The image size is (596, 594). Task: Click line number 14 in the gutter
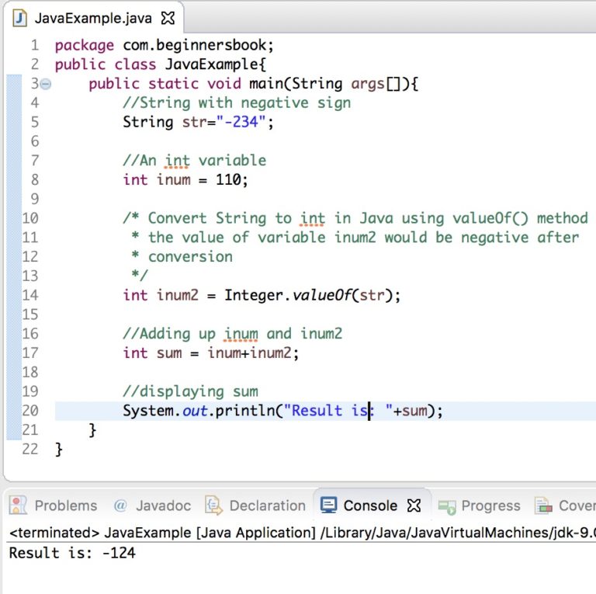[30, 295]
